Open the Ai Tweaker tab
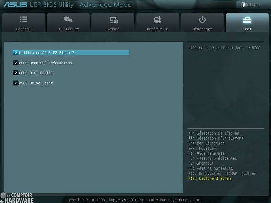The image size is (271, 203). pos(68,23)
